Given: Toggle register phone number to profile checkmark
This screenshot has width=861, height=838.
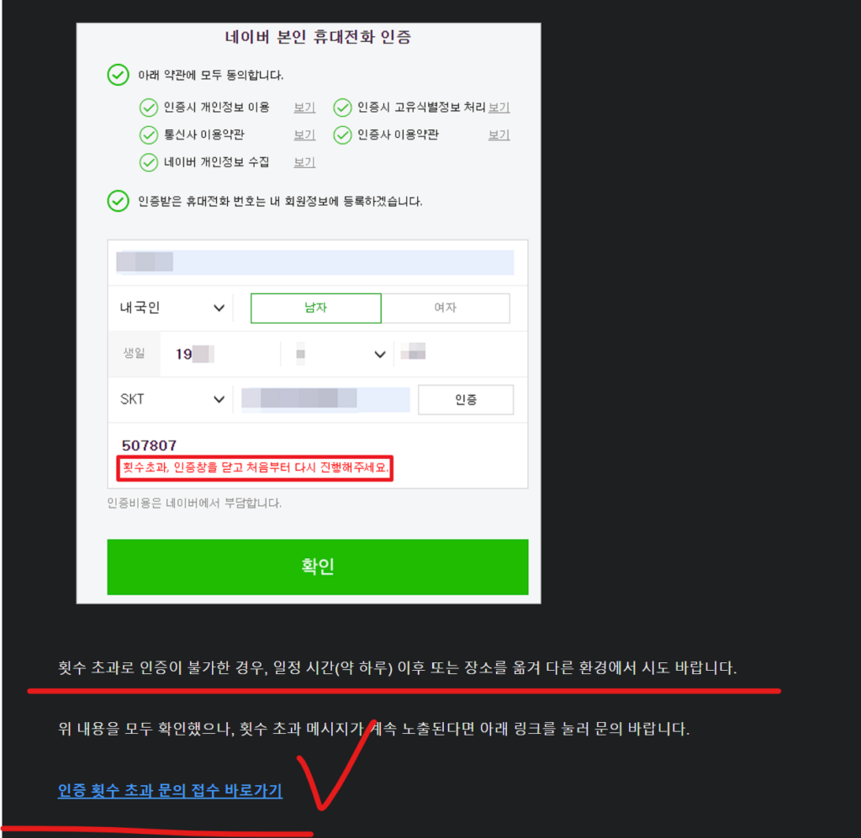Looking at the screenshot, I should 118,201.
